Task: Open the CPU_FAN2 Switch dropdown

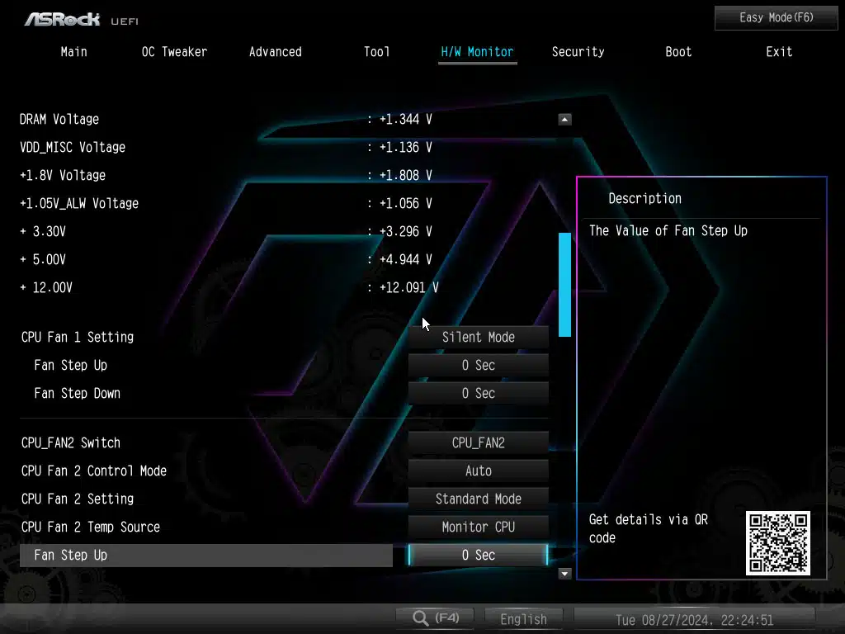Action: (x=478, y=443)
